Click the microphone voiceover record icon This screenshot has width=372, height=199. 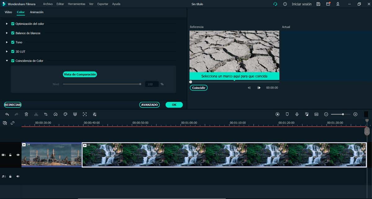(297, 114)
